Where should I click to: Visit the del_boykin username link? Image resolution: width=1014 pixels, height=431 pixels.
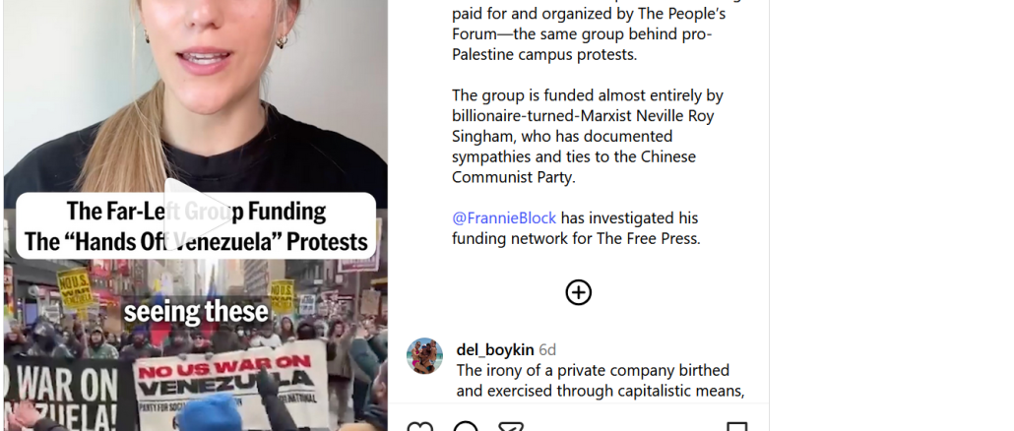[x=495, y=349]
